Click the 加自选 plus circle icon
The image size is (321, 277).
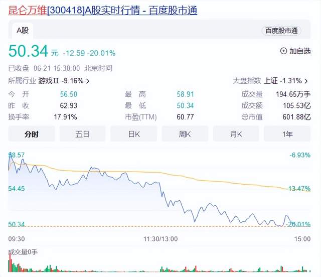pyautogui.click(x=284, y=51)
